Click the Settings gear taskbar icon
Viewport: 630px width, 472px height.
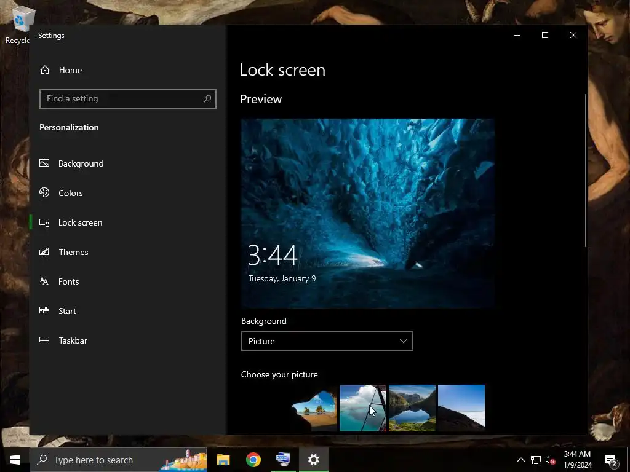[313, 460]
